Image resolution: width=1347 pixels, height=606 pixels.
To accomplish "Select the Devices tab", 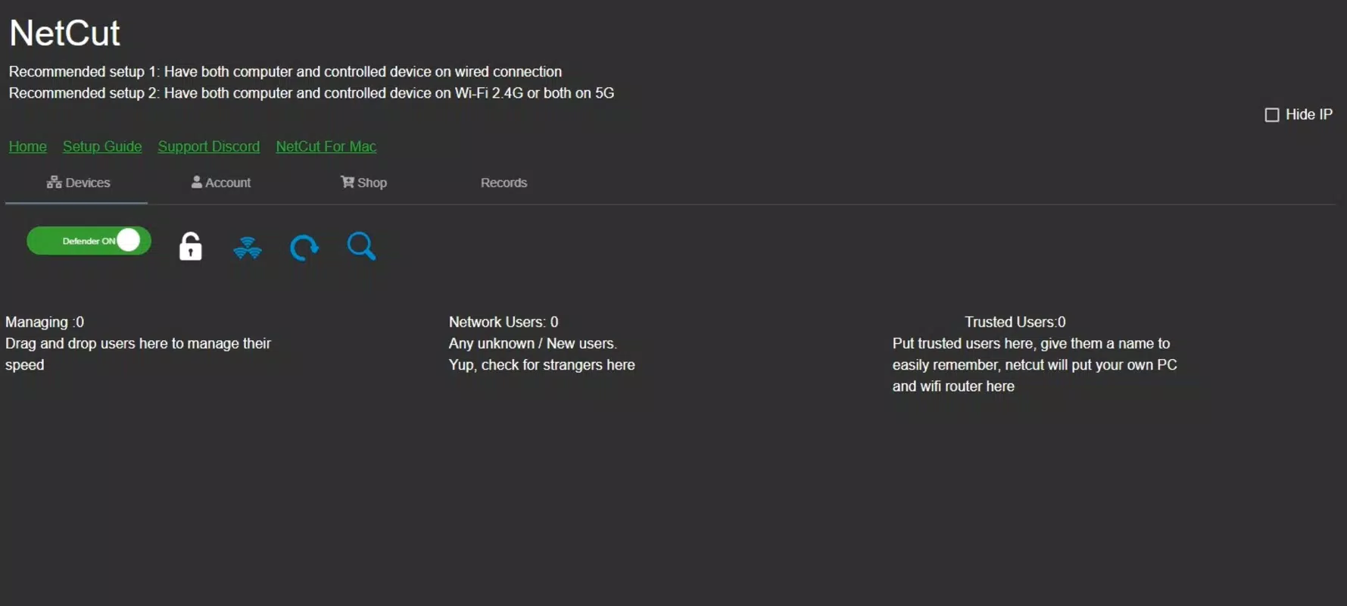I will (78, 183).
